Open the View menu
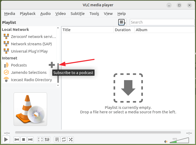196x145 pixels. 108,14
